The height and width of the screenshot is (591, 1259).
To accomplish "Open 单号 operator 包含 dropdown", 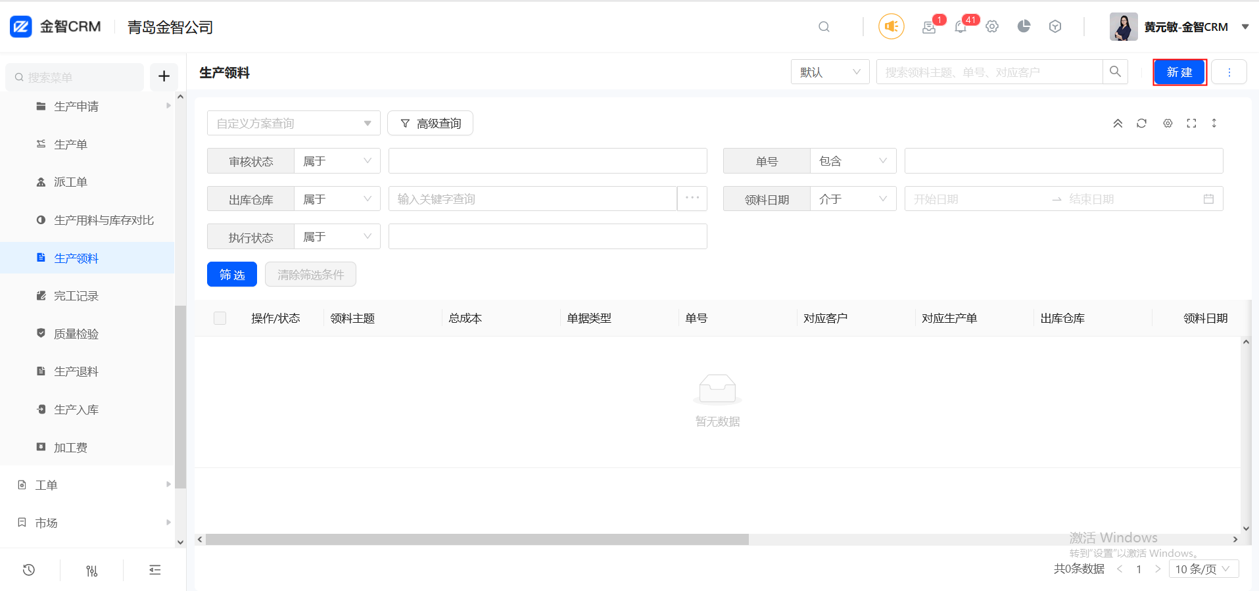I will pos(853,161).
